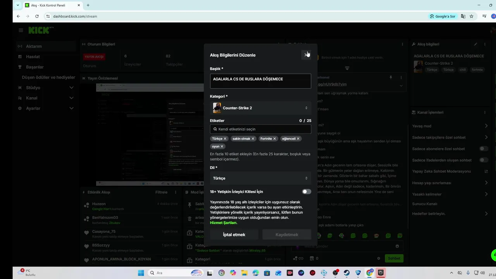Close the Akış Bilgilerini Düzenle dialog

pos(306,55)
